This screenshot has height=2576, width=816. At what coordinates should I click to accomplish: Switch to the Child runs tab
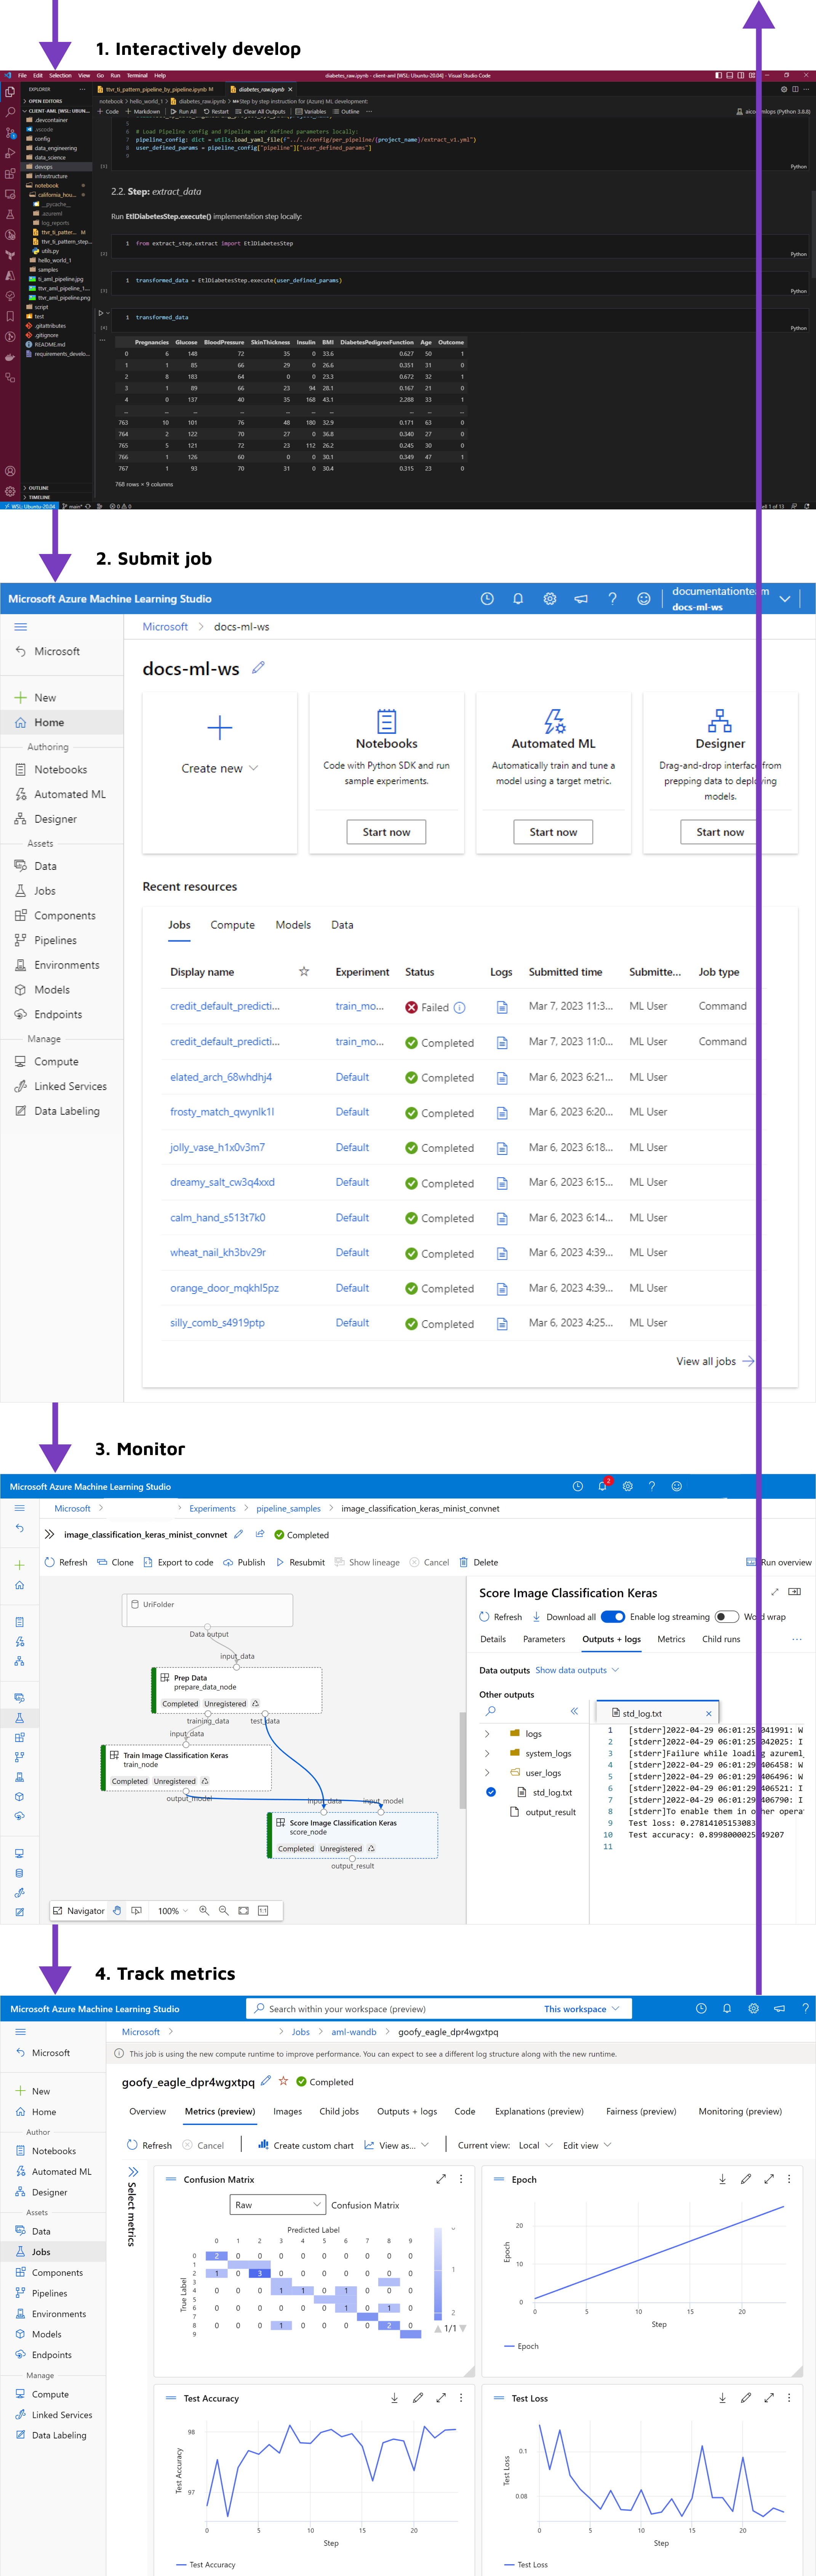(x=721, y=1638)
